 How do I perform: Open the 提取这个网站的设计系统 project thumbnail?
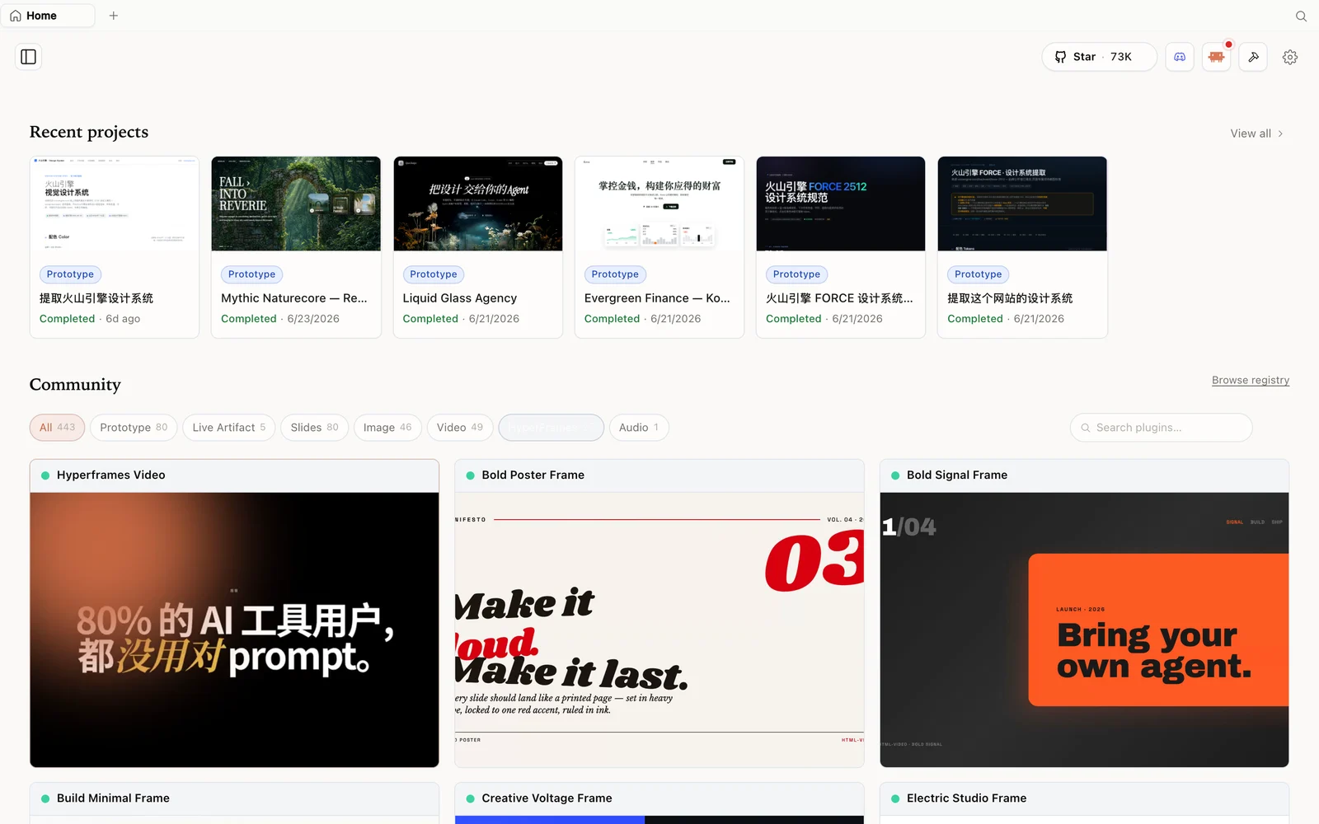(x=1022, y=204)
